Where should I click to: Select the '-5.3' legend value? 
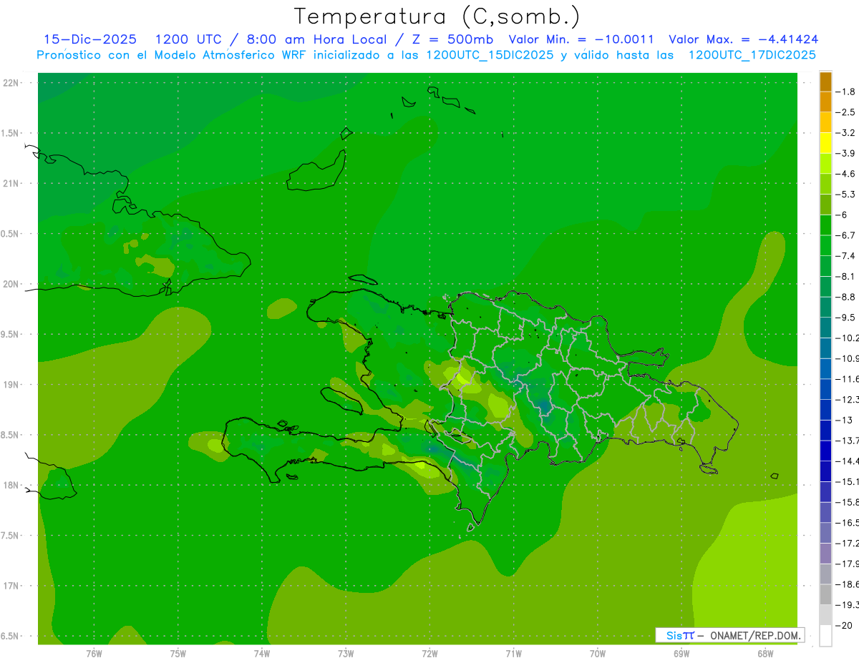[x=845, y=195]
